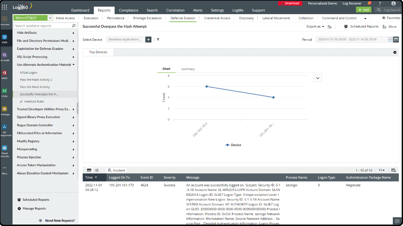
Task: Open the Correlation tab
Action: [x=175, y=10]
